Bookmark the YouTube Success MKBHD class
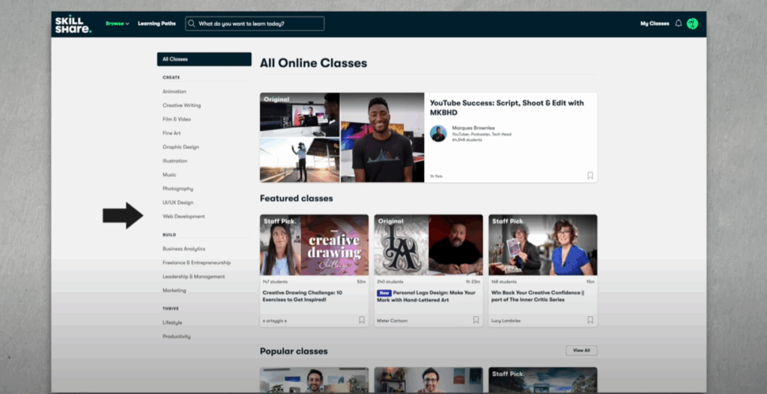767x394 pixels. (x=590, y=175)
